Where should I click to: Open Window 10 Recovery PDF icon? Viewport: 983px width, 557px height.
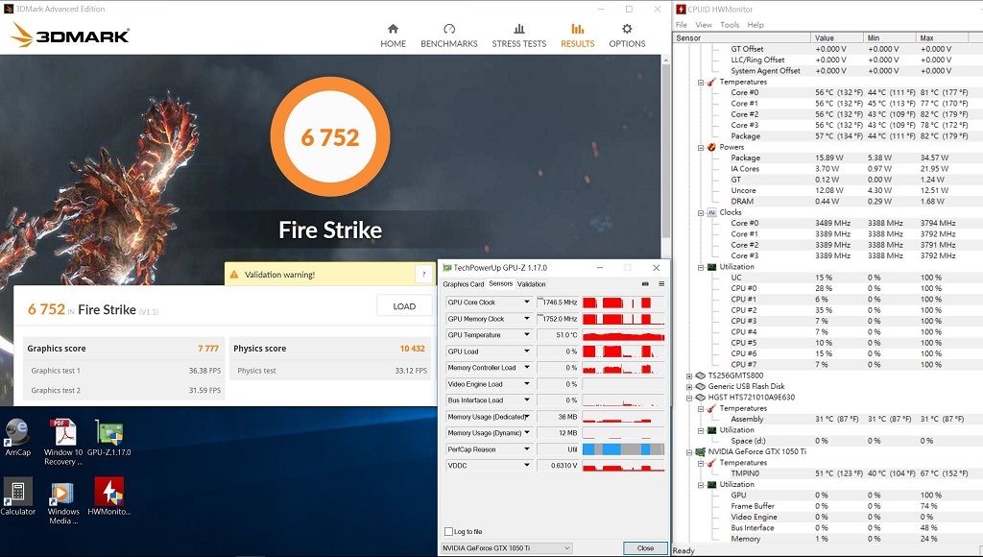[x=62, y=442]
